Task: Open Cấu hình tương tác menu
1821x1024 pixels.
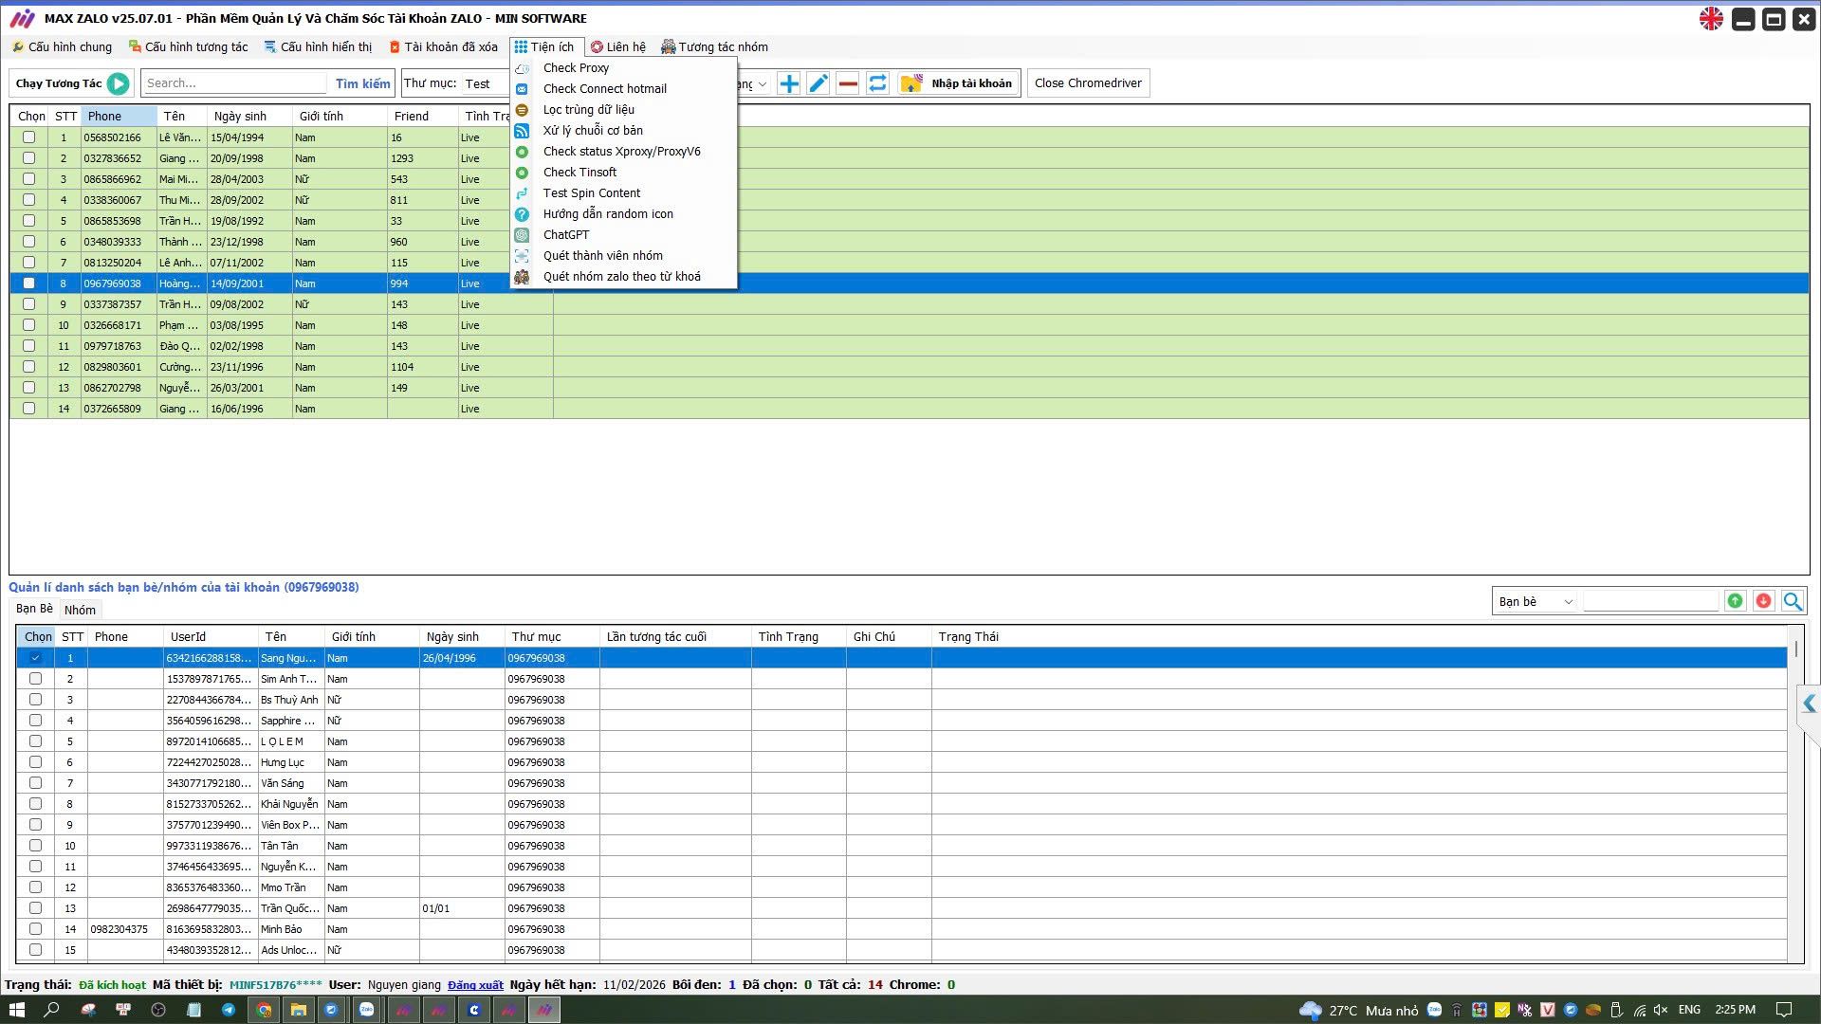Action: [188, 47]
